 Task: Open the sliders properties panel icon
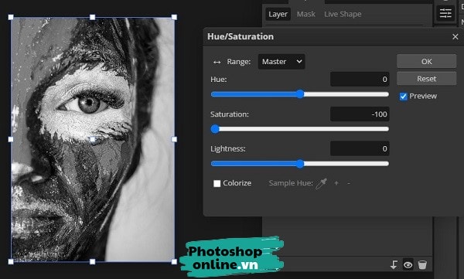click(x=445, y=13)
